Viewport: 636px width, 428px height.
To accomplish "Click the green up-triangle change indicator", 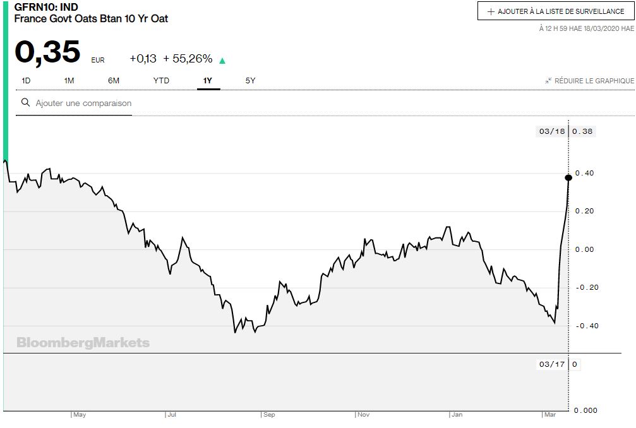I will point(222,61).
